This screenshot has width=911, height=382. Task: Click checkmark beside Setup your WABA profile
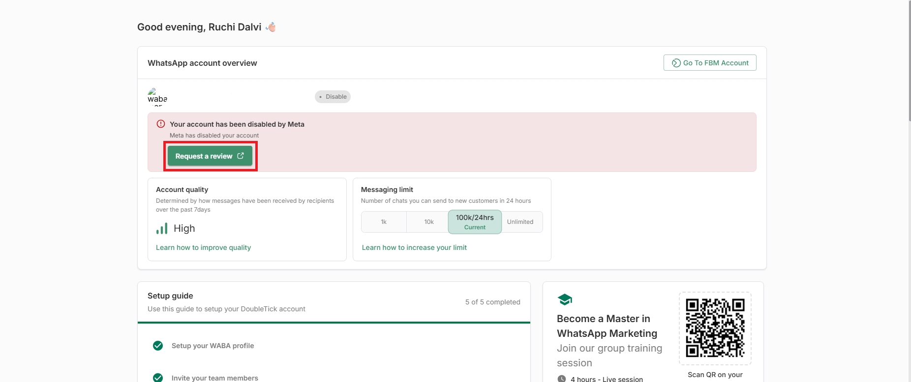click(x=158, y=346)
